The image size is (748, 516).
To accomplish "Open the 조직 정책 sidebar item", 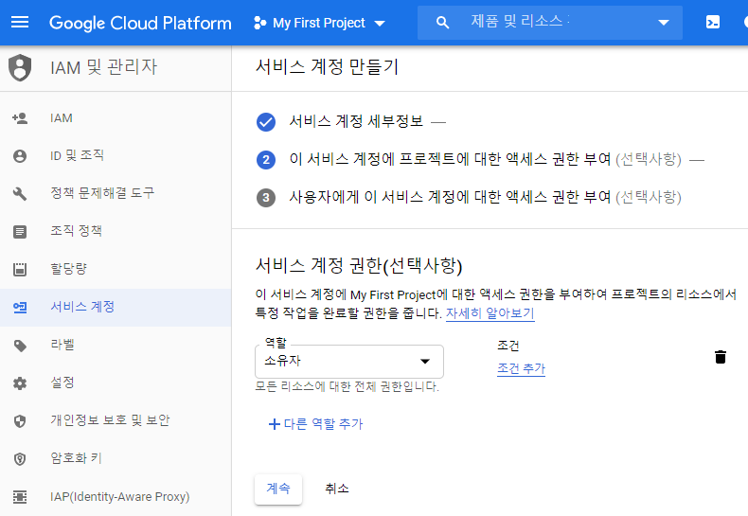I will click(116, 232).
